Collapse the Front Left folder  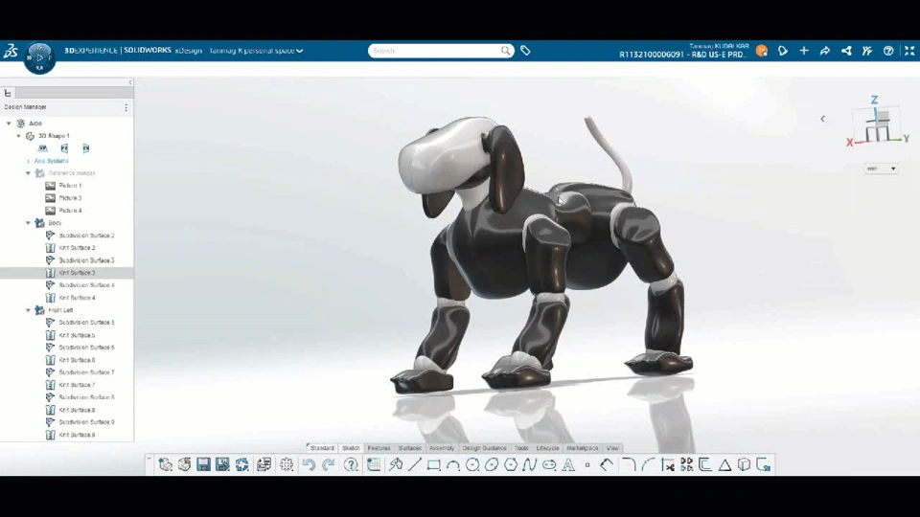[x=28, y=310]
